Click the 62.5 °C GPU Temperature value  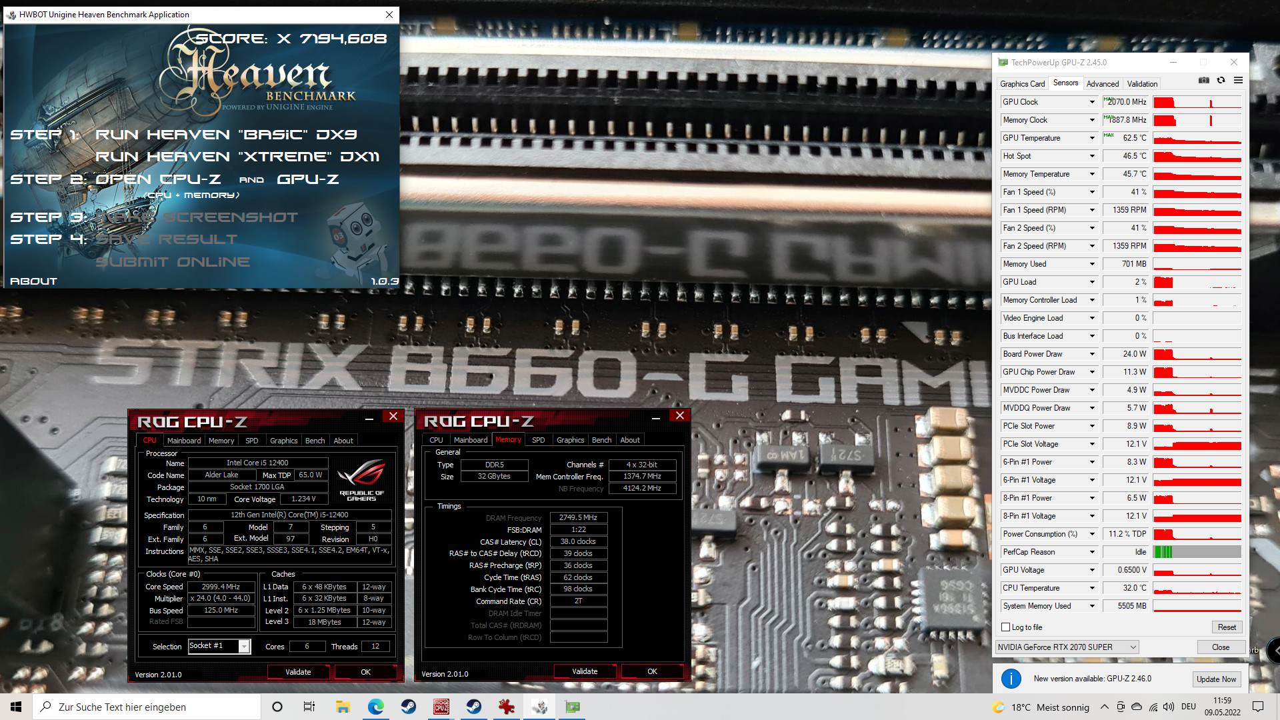click(x=1125, y=138)
